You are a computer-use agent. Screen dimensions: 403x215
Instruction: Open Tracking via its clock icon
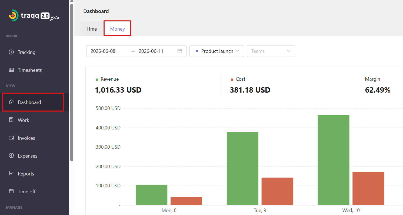(11, 52)
